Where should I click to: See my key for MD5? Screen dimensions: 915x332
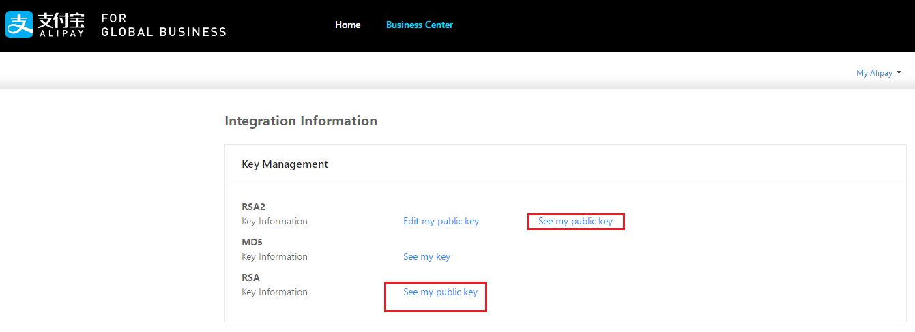click(426, 257)
